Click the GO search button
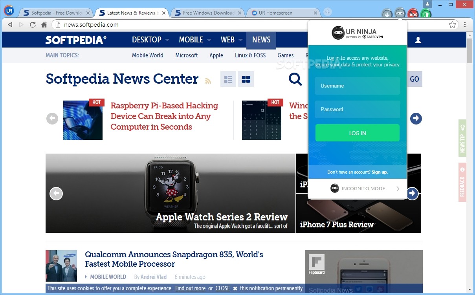Viewport: 475px width, 295px height. pyautogui.click(x=414, y=79)
